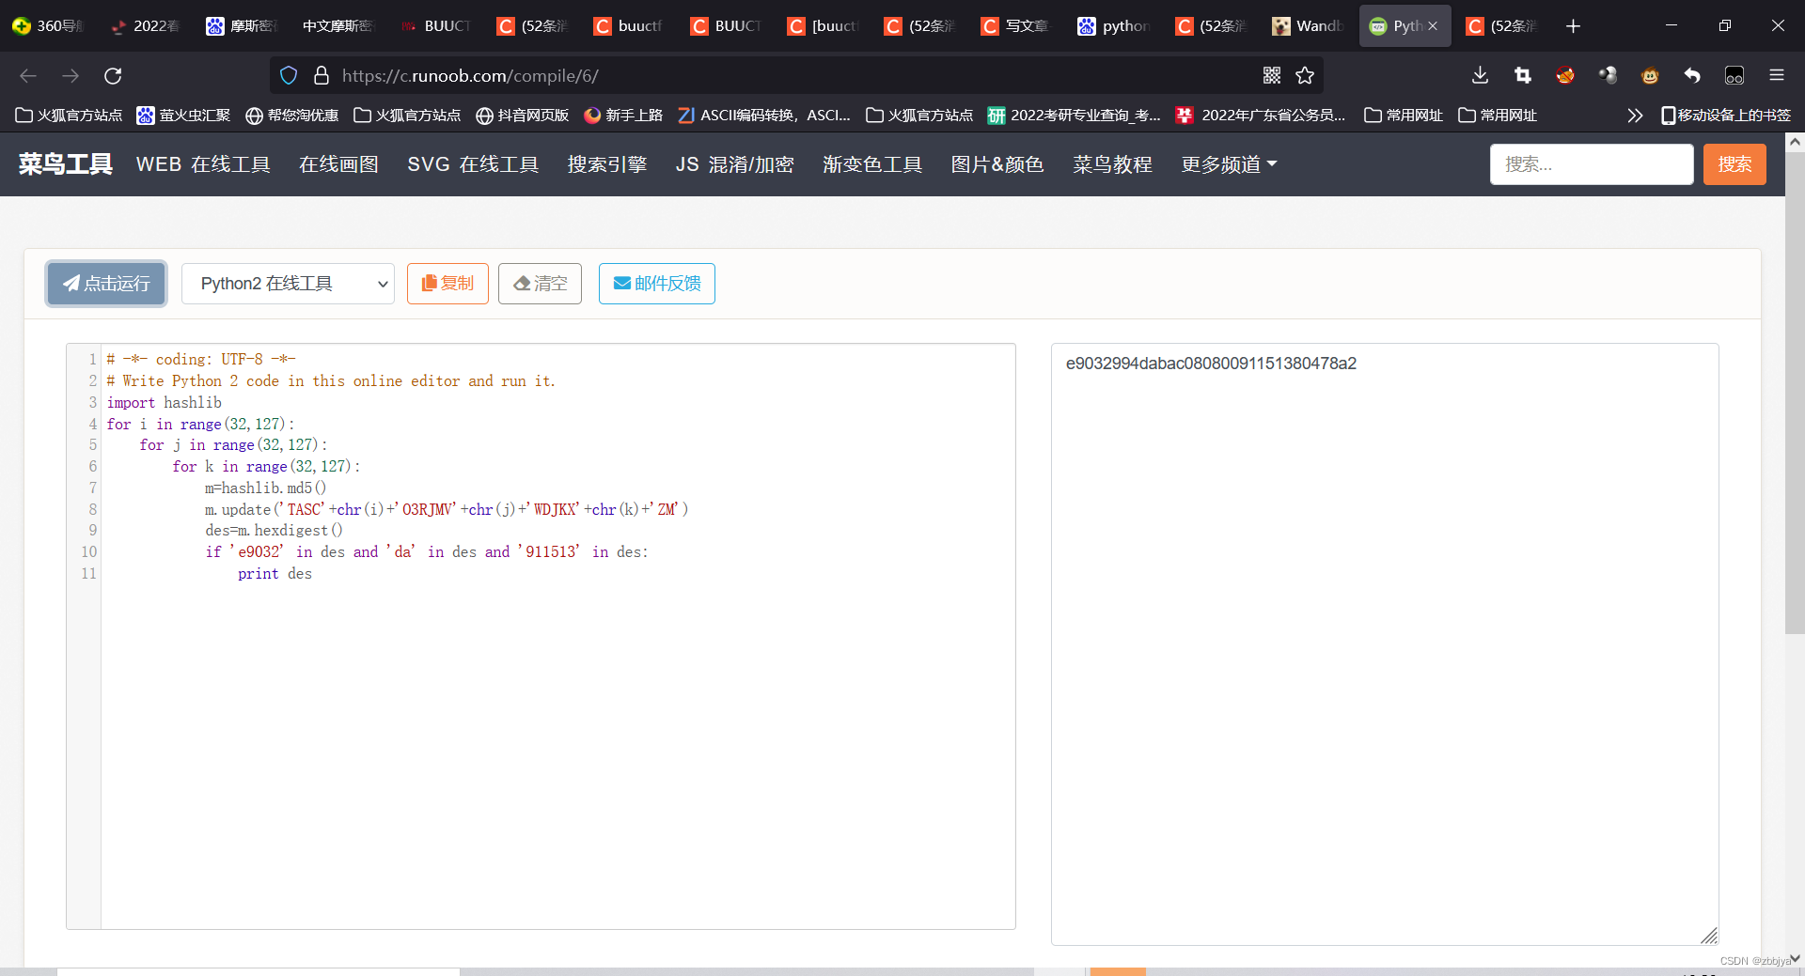Image resolution: width=1805 pixels, height=976 pixels.
Task: Click the page vertical scrollbar thumb
Action: coord(1795,393)
